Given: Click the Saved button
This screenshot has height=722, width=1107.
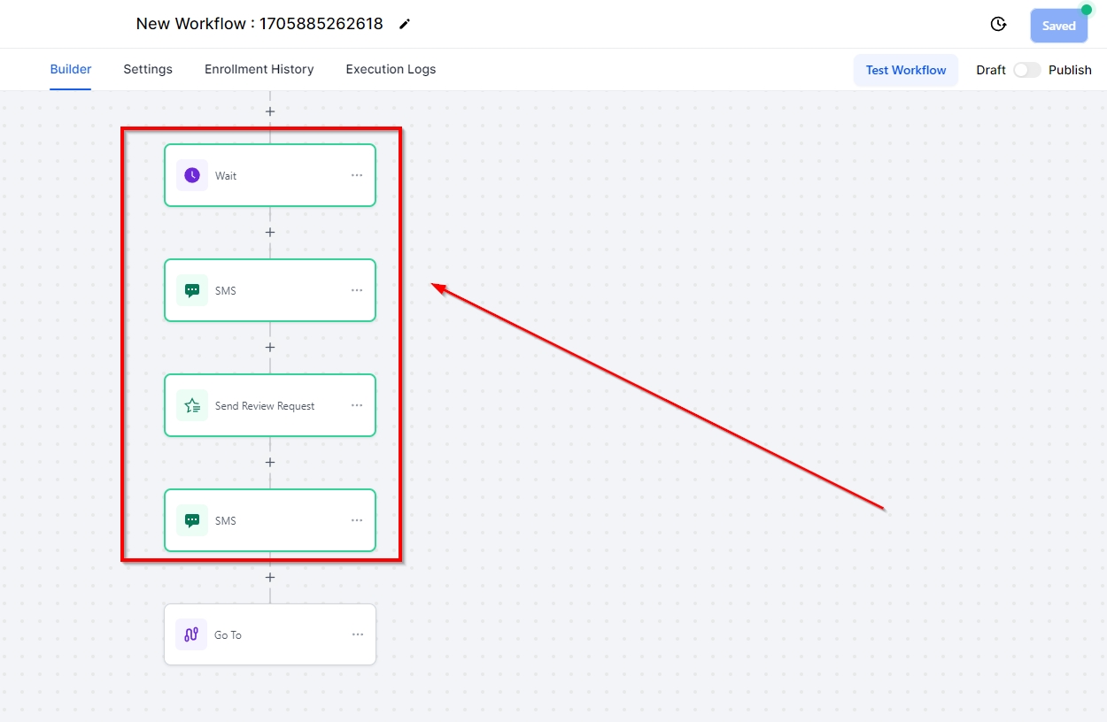Looking at the screenshot, I should coord(1058,26).
